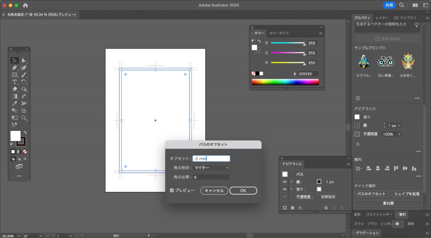Click the 共有 share button
This screenshot has height=238, width=431.
389,5
